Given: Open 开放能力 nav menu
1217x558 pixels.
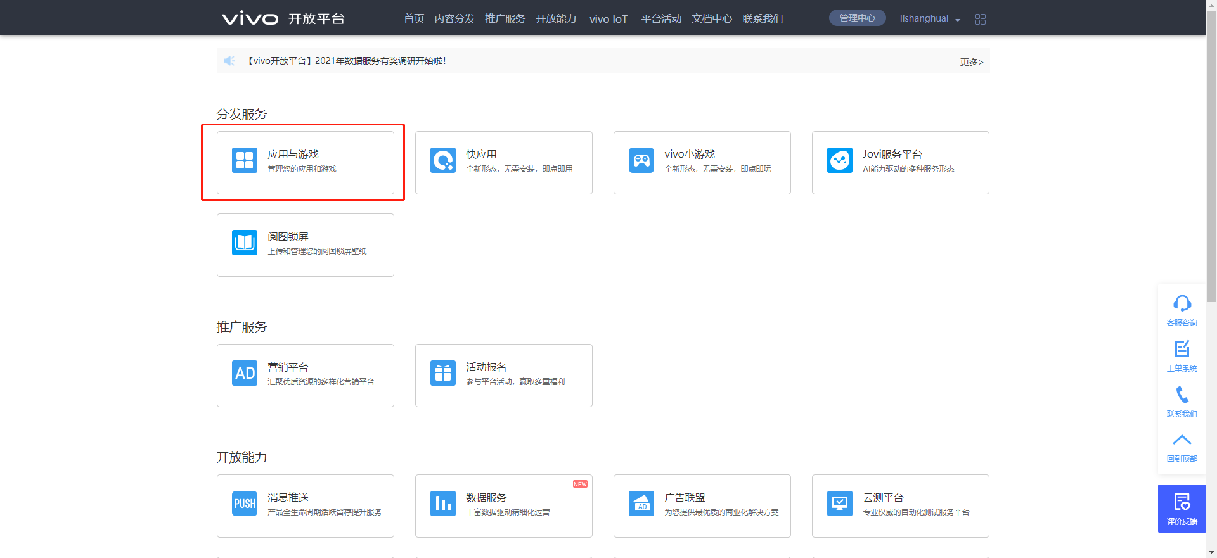Looking at the screenshot, I should coord(556,18).
